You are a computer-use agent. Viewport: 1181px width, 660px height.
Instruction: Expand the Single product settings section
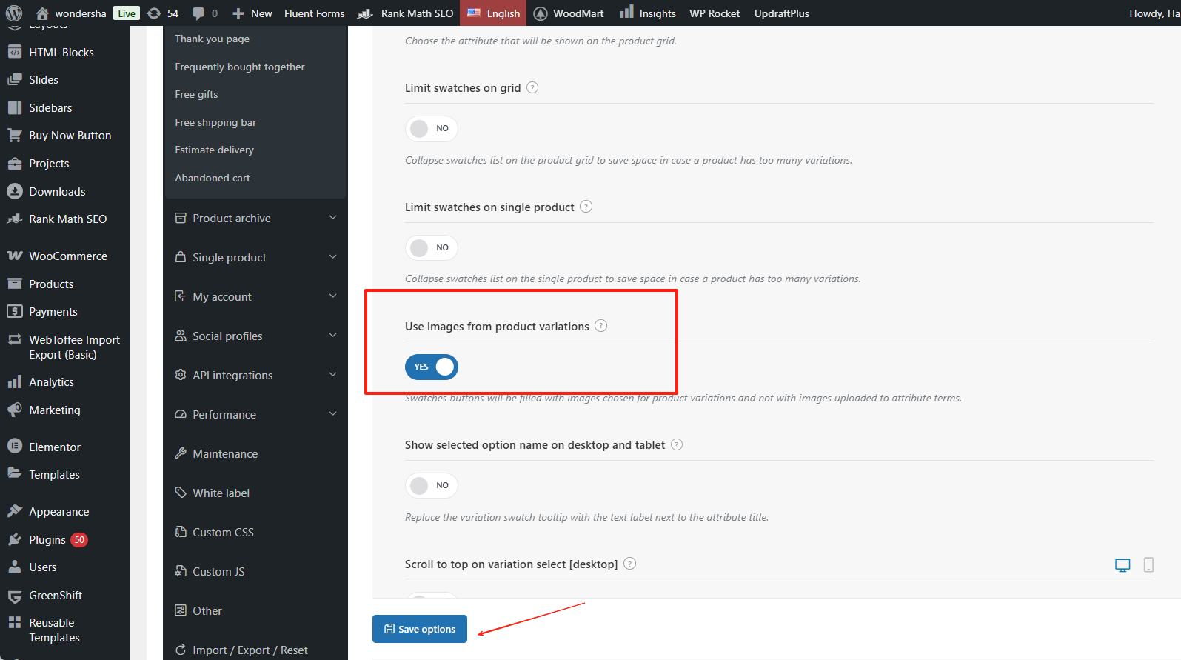tap(255, 258)
